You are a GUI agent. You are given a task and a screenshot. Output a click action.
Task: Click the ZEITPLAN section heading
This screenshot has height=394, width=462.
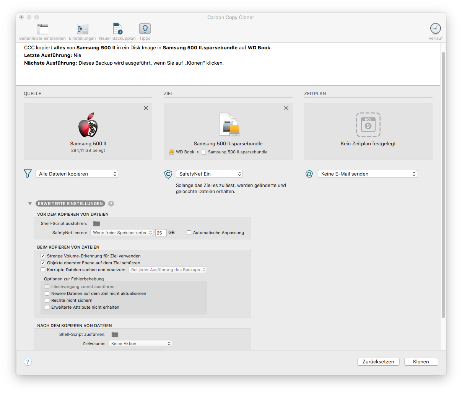pyautogui.click(x=315, y=94)
